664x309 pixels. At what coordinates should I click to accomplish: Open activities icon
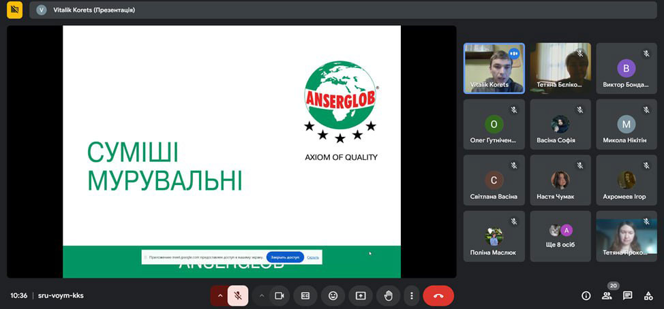tap(648, 296)
